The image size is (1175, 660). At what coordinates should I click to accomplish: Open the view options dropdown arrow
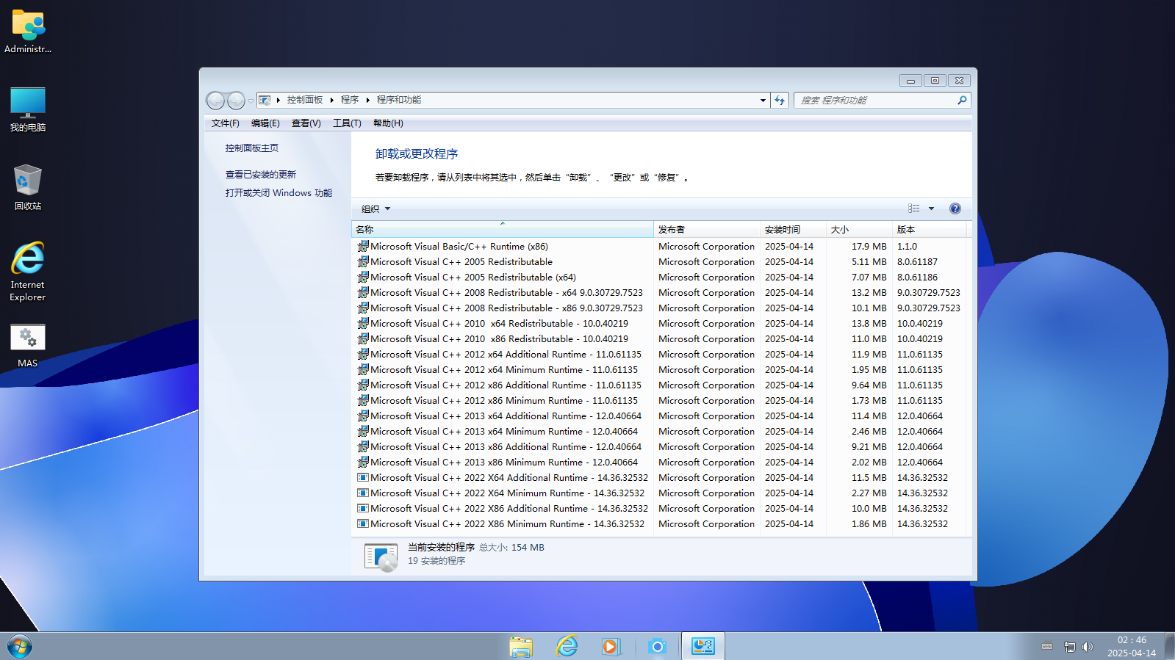tap(931, 208)
